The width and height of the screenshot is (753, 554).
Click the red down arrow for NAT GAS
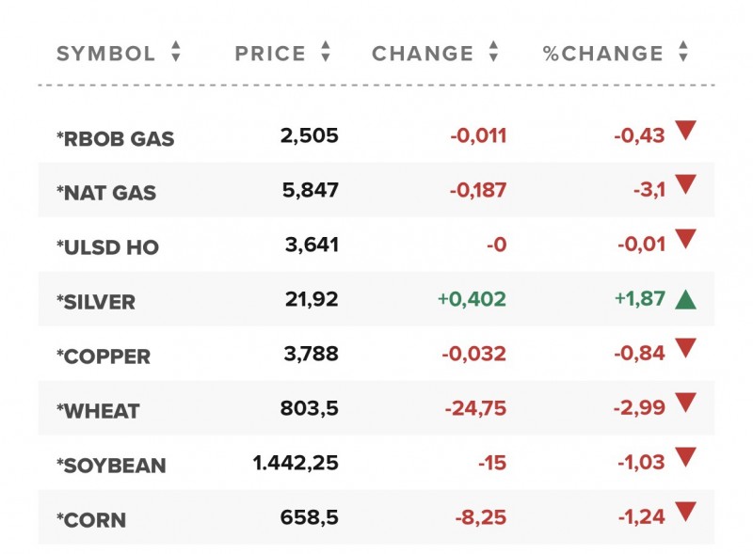tap(685, 185)
